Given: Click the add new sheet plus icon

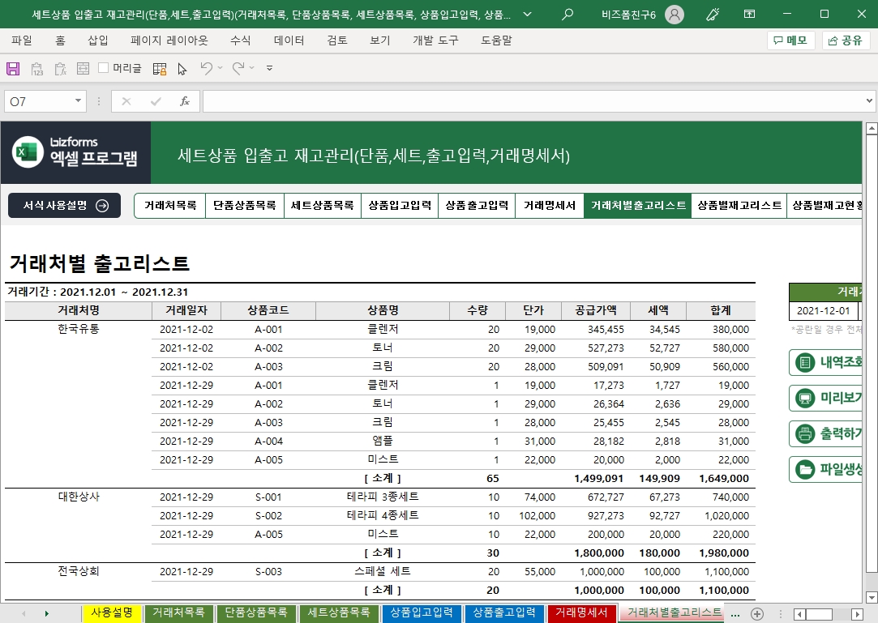Looking at the screenshot, I should (757, 613).
